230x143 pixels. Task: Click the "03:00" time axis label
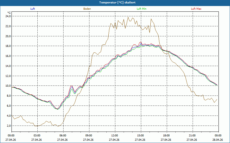click(38, 136)
